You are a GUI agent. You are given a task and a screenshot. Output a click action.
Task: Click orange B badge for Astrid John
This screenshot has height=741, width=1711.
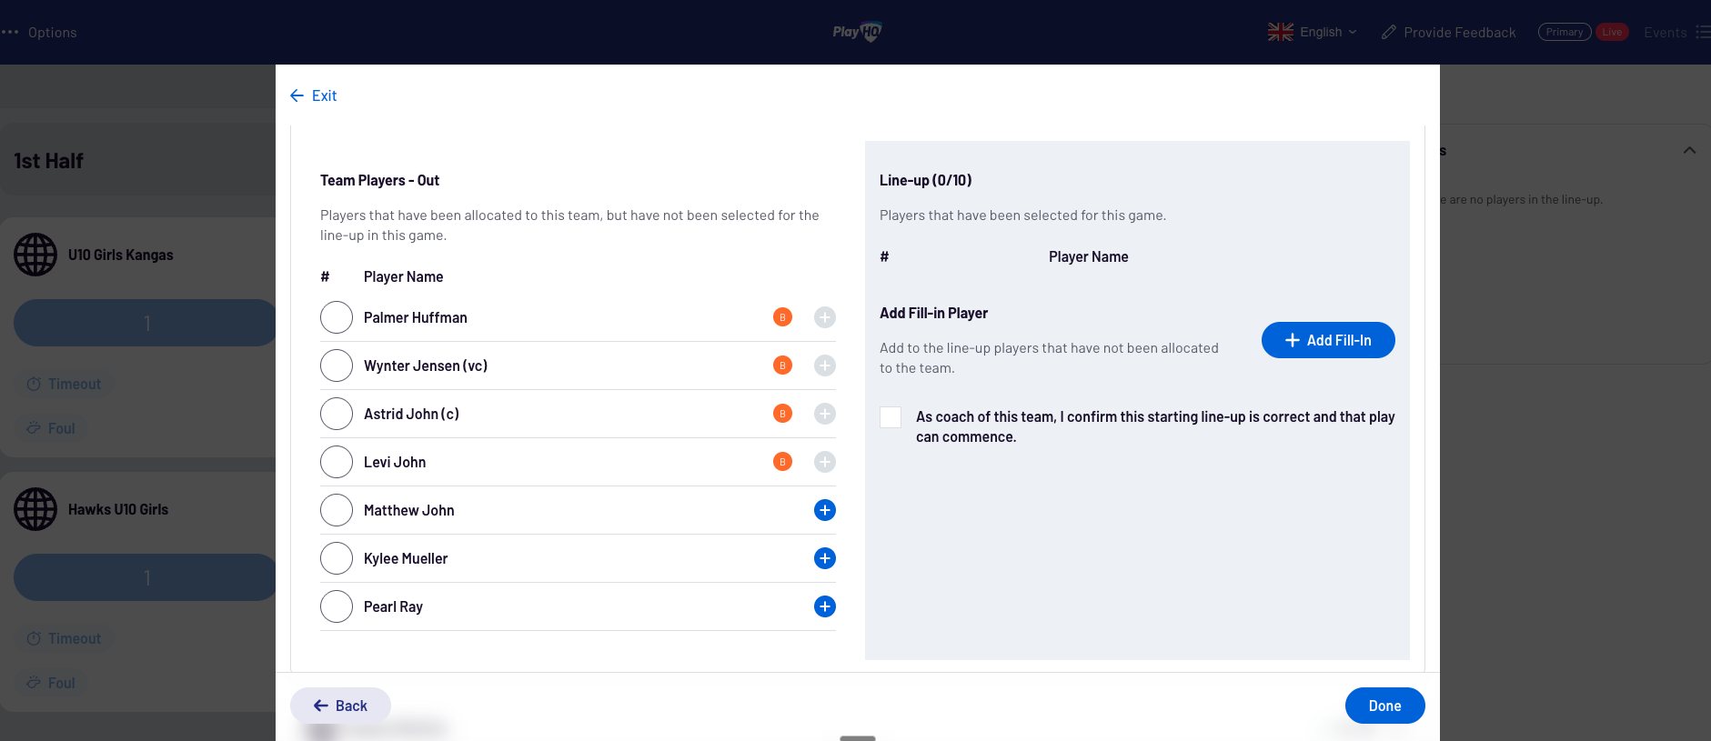click(782, 414)
